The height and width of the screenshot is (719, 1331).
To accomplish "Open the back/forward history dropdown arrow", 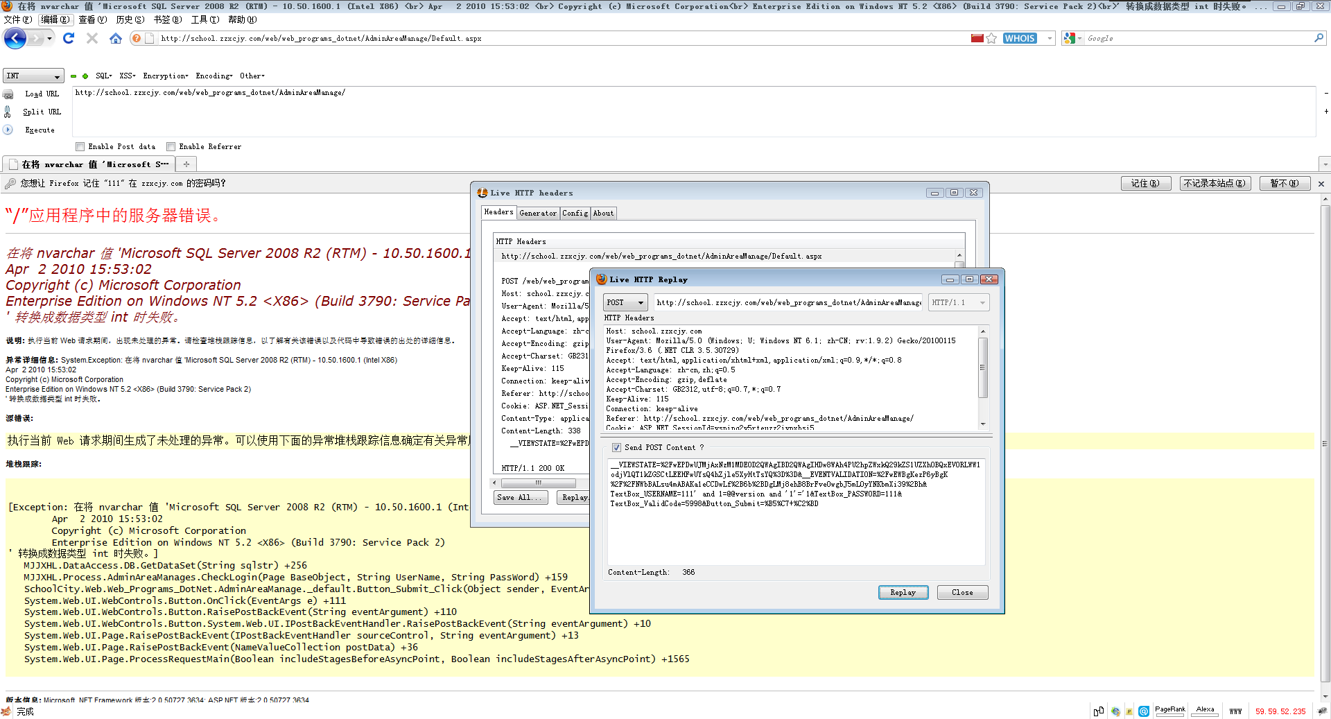I will pos(50,38).
